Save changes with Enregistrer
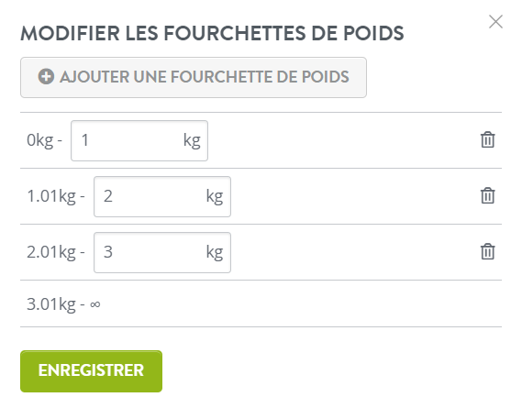The image size is (522, 408). coord(91,371)
